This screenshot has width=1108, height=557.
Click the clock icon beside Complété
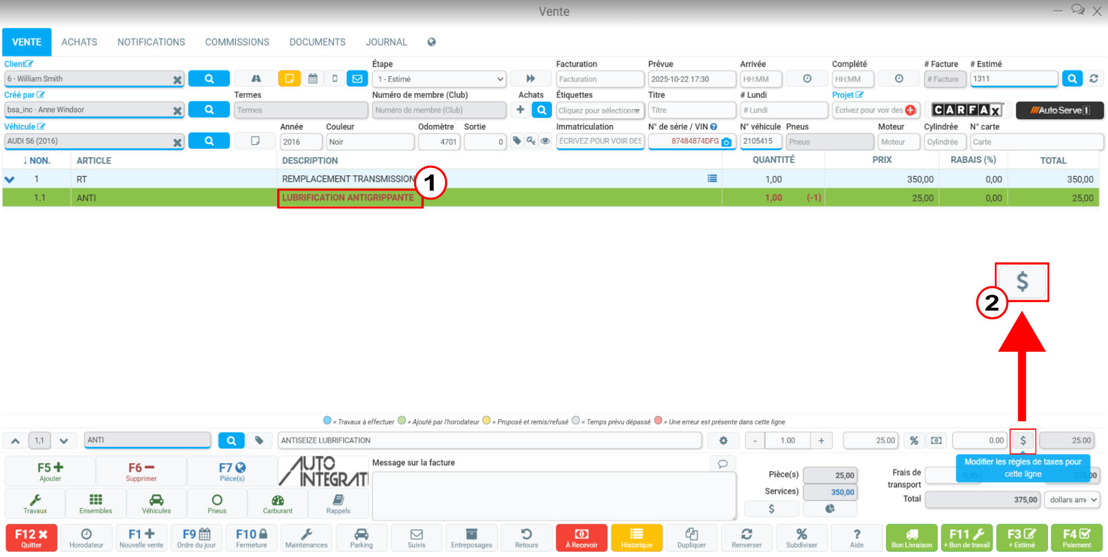pyautogui.click(x=899, y=79)
